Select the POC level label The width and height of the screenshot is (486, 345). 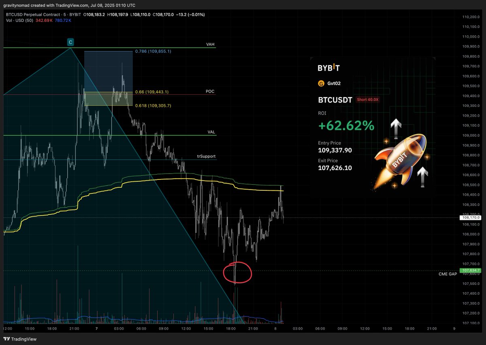tap(210, 92)
